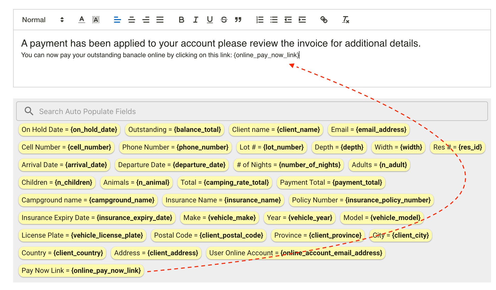
Task: Insert the Postal Code field
Action: [209, 235]
